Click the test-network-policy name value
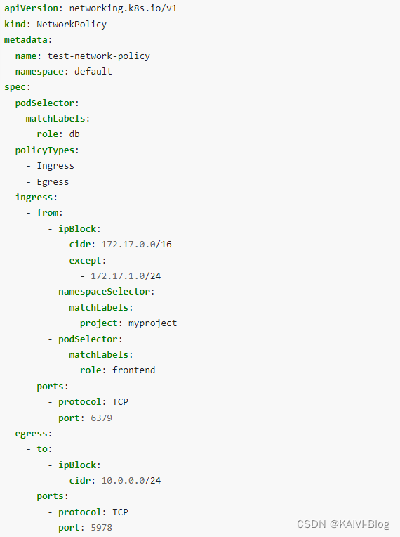400x537 pixels. coord(98,56)
